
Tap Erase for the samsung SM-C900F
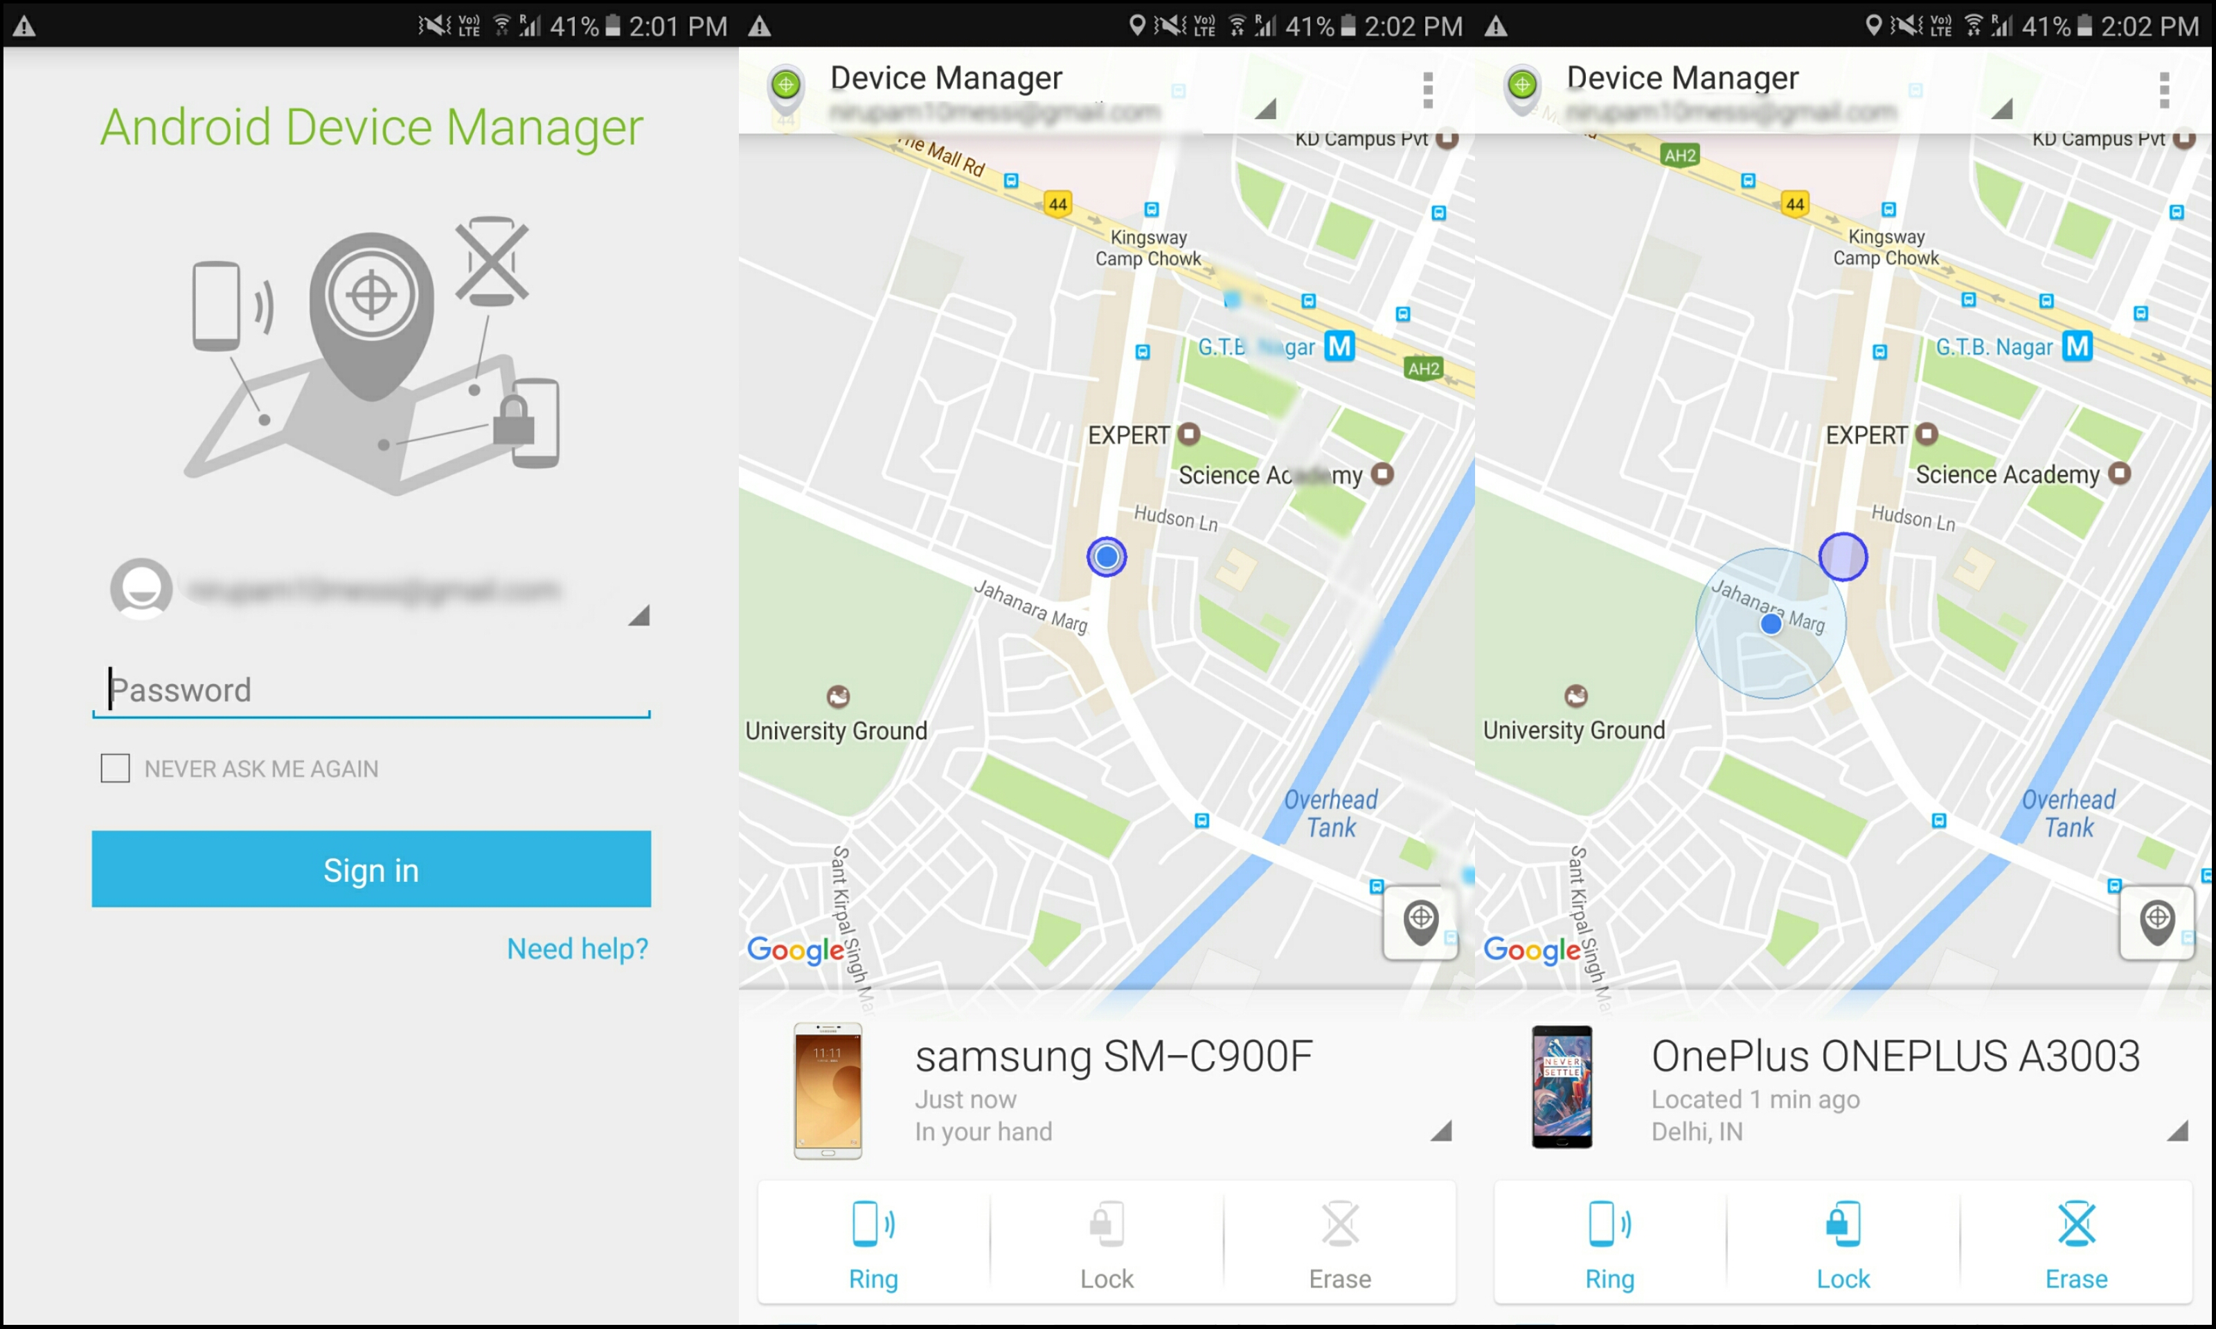(1340, 1245)
